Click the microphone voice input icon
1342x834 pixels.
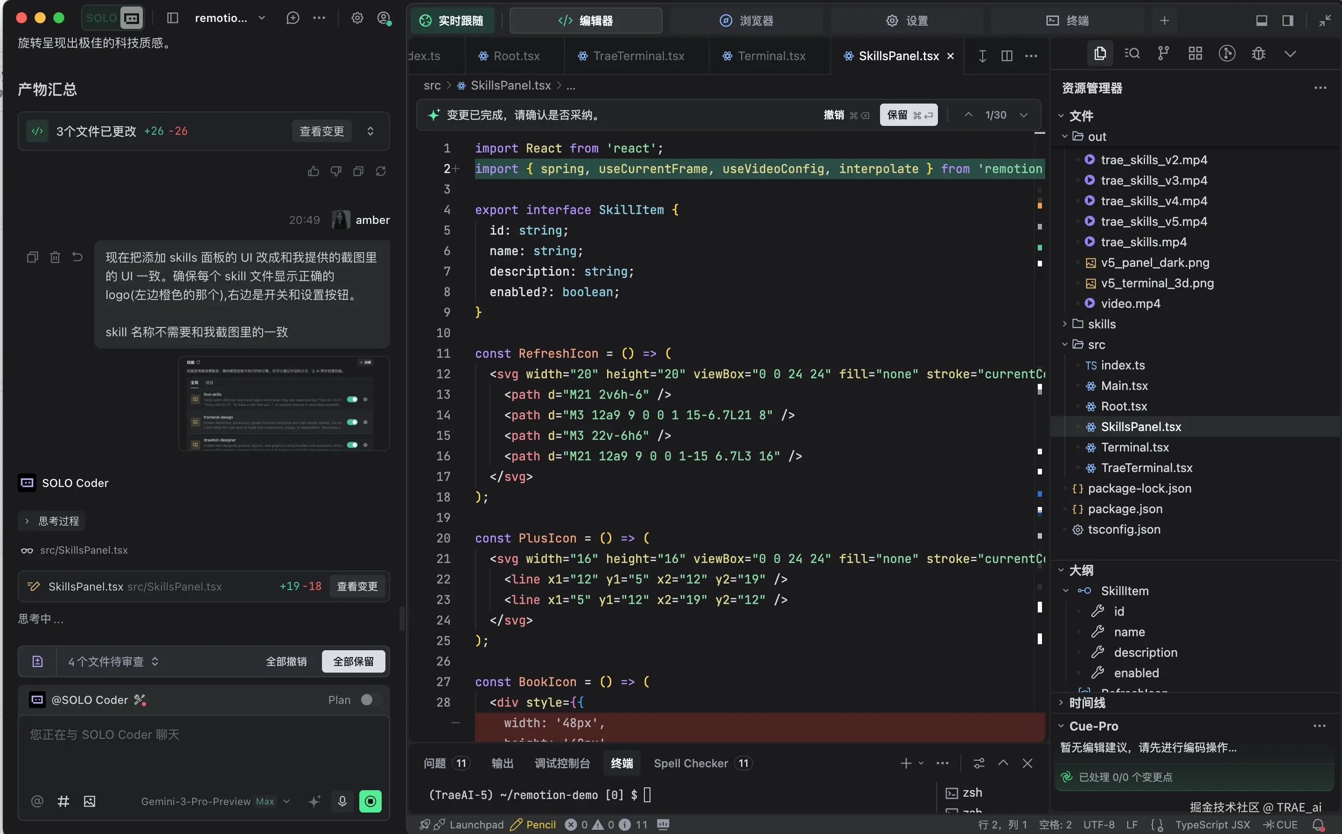(342, 801)
